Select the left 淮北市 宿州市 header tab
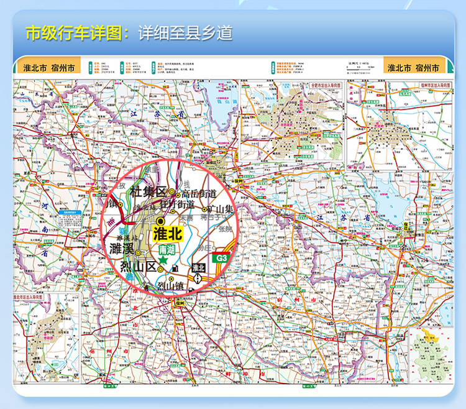466x409 pixels. pyautogui.click(x=48, y=68)
